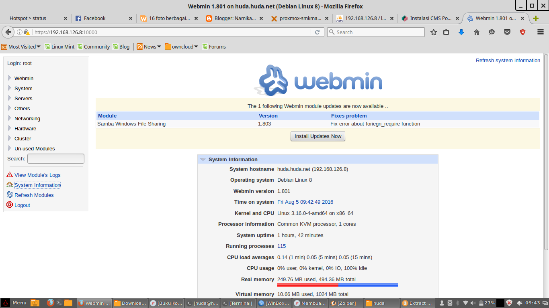This screenshot has height=308, width=549.
Task: Close the Facebook tab
Action: (x=131, y=18)
